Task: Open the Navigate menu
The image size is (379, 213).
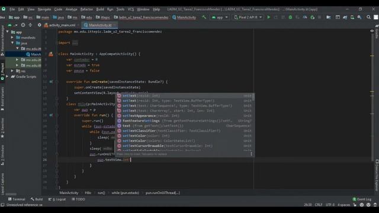Action: (44, 9)
